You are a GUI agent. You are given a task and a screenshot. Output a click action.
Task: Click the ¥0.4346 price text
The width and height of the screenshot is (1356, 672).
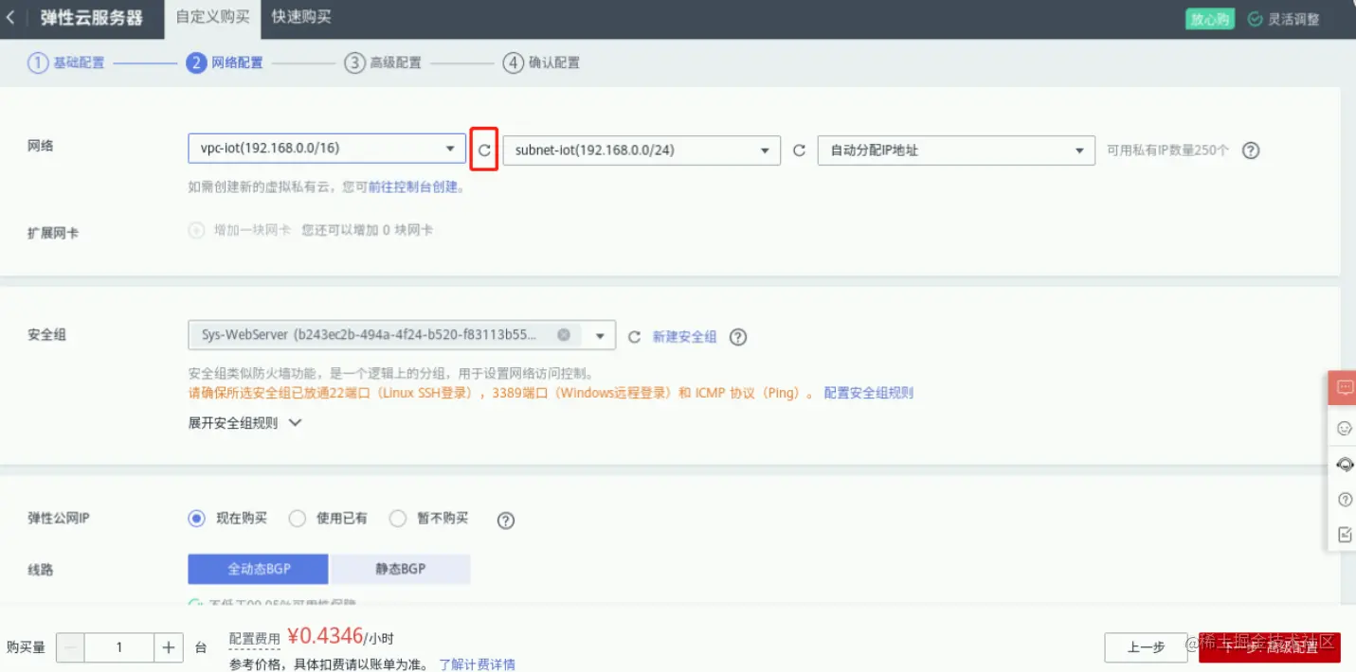[x=325, y=636]
